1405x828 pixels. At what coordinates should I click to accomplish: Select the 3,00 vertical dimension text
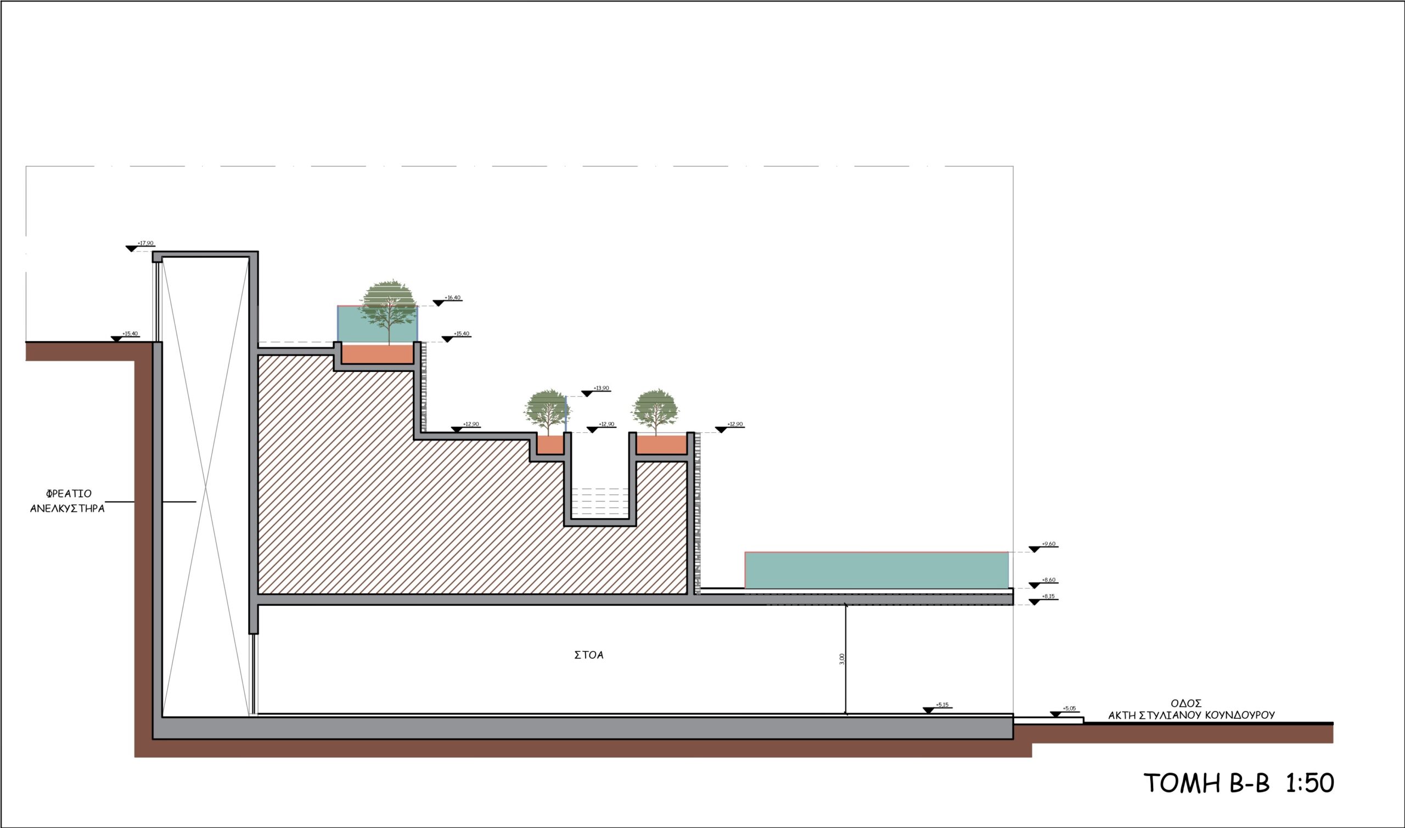[842, 659]
